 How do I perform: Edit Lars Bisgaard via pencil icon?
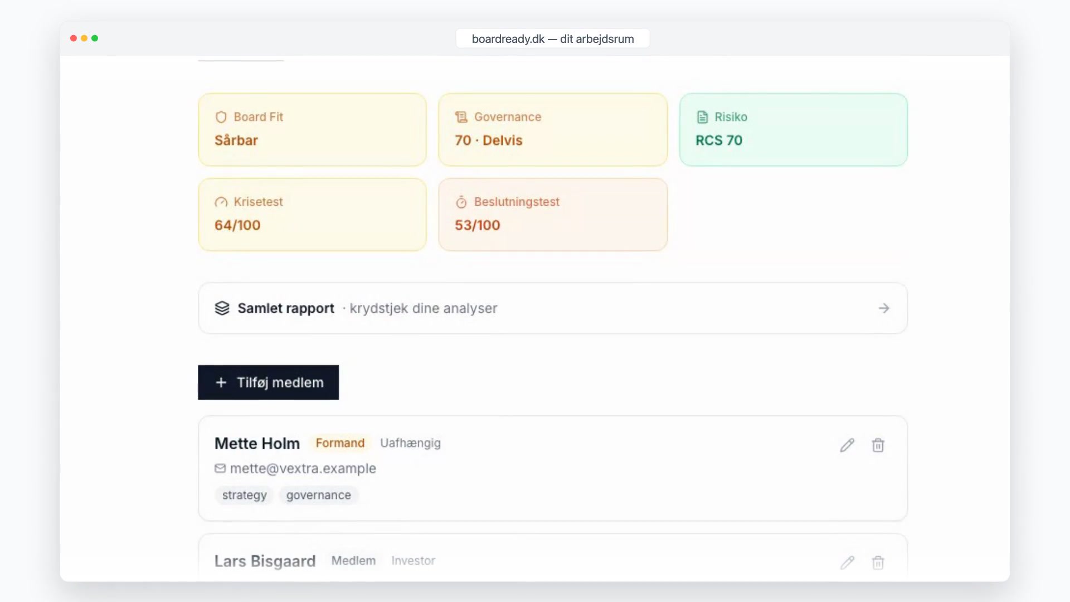(847, 562)
